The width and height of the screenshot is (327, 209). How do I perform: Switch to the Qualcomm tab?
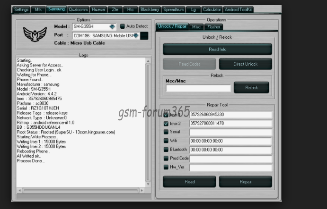[78, 9]
